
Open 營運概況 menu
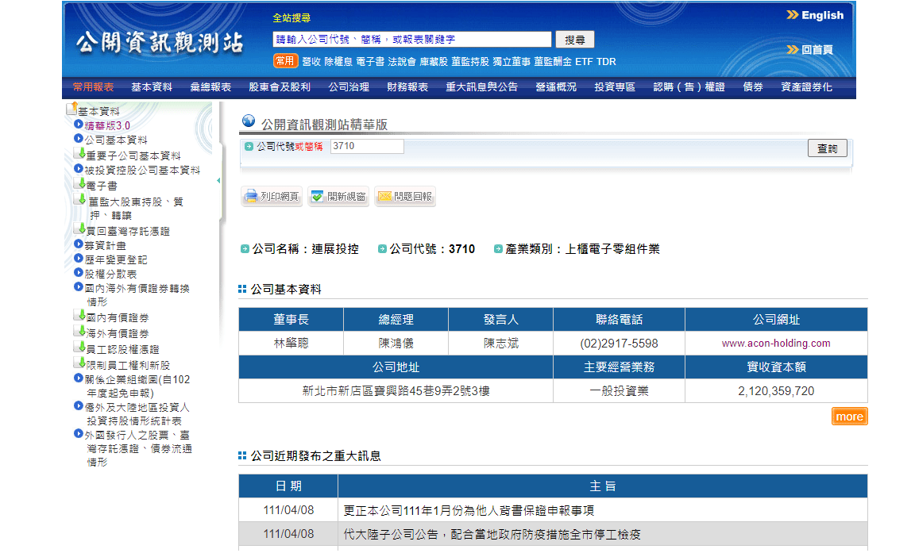(x=556, y=87)
